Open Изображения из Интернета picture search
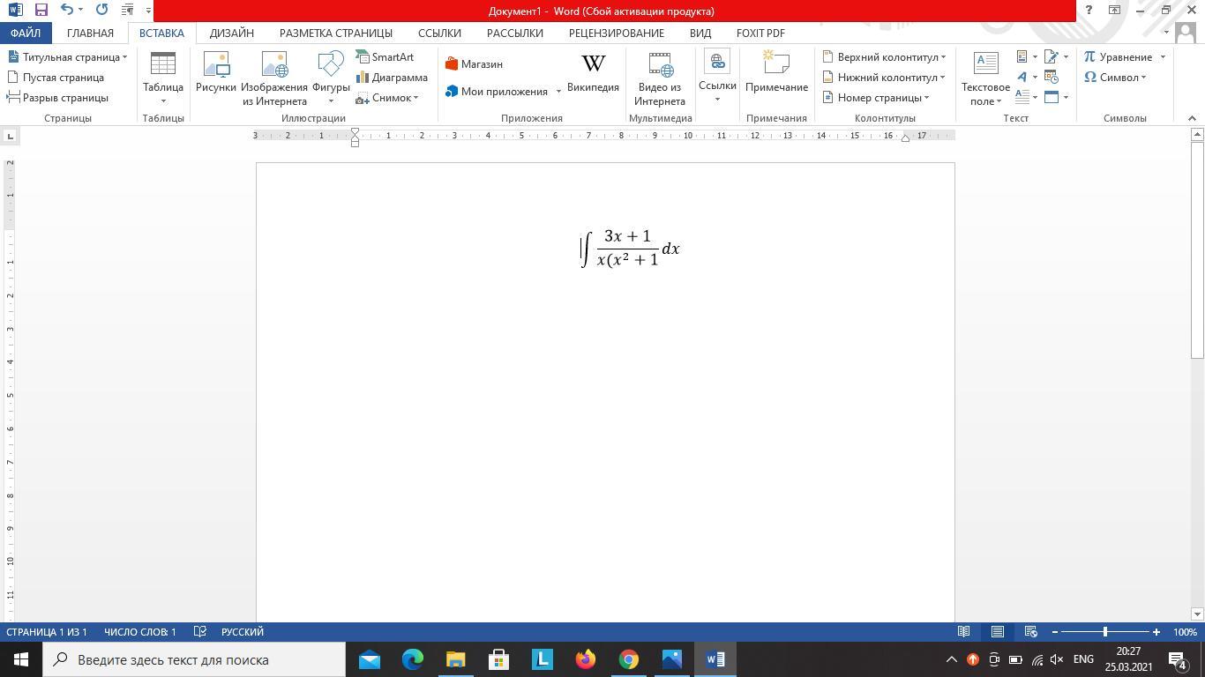1205x677 pixels. tap(274, 78)
